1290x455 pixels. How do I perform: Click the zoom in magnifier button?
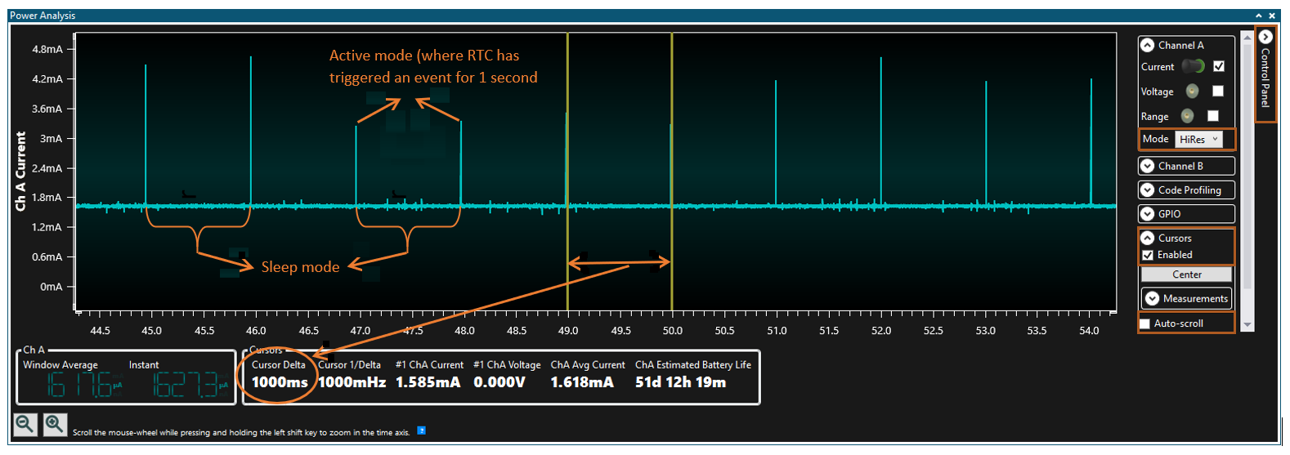point(55,424)
